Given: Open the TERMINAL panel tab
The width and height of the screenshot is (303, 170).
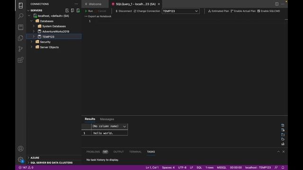Looking at the screenshot, I should 135,152.
